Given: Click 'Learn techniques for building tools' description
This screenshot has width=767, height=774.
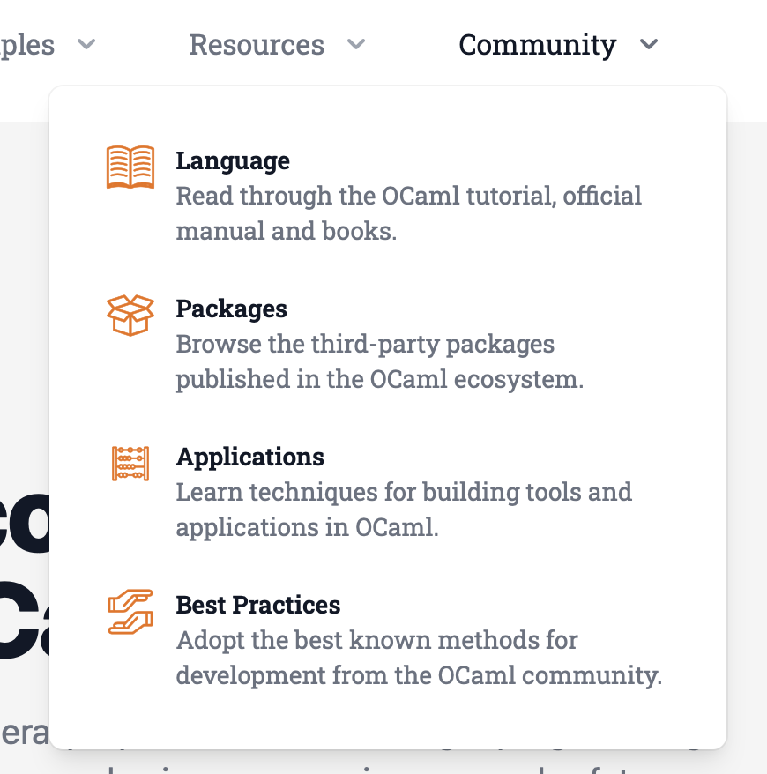Looking at the screenshot, I should (405, 510).
